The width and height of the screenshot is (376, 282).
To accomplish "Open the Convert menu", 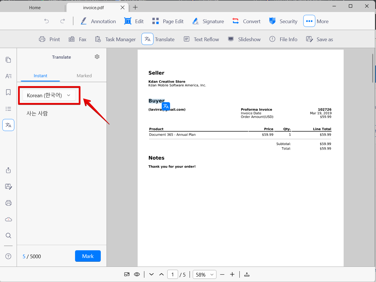I will point(247,21).
